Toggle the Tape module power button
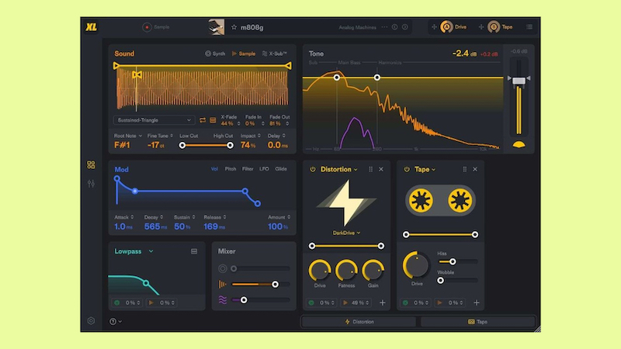The width and height of the screenshot is (621, 349). click(407, 169)
